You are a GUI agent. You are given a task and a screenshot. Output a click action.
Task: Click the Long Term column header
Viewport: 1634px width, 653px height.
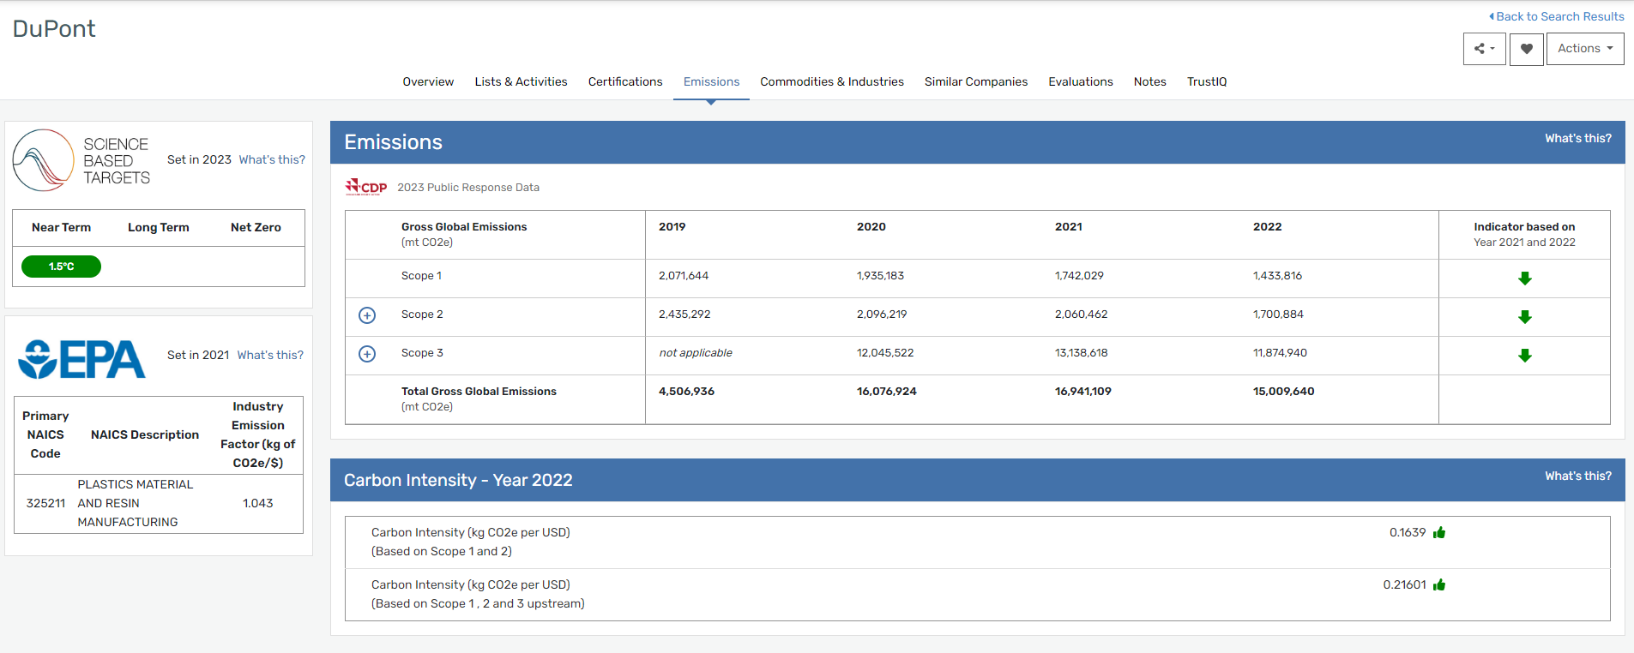pyautogui.click(x=159, y=227)
